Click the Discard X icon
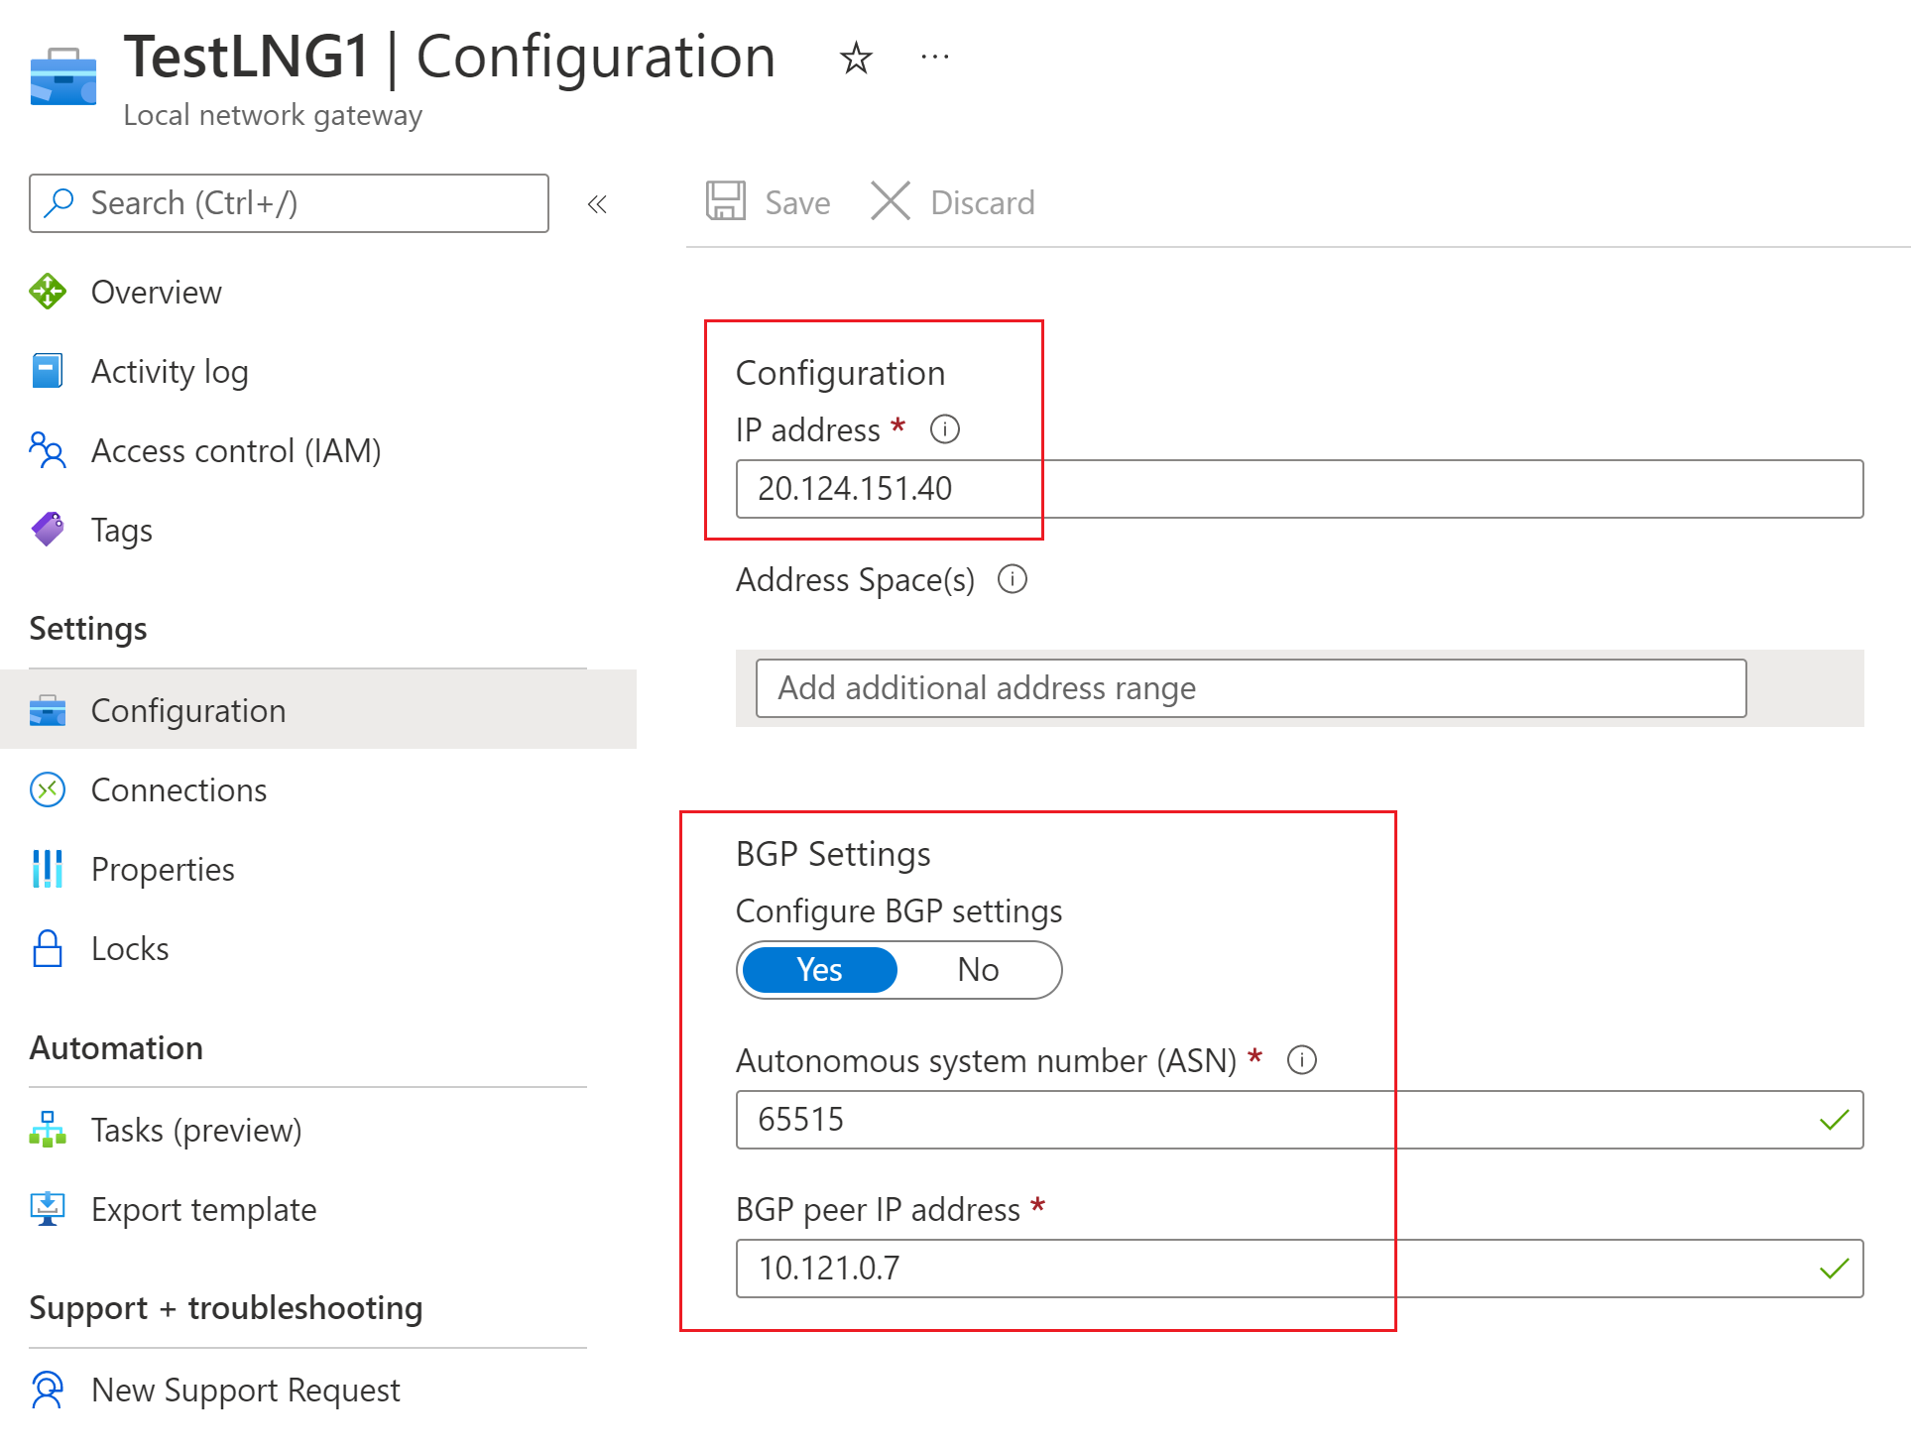 coord(890,201)
